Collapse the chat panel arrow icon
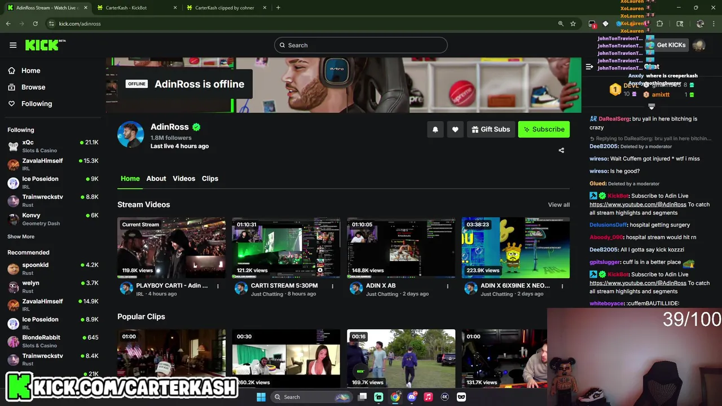The image size is (722, 406). [589, 67]
